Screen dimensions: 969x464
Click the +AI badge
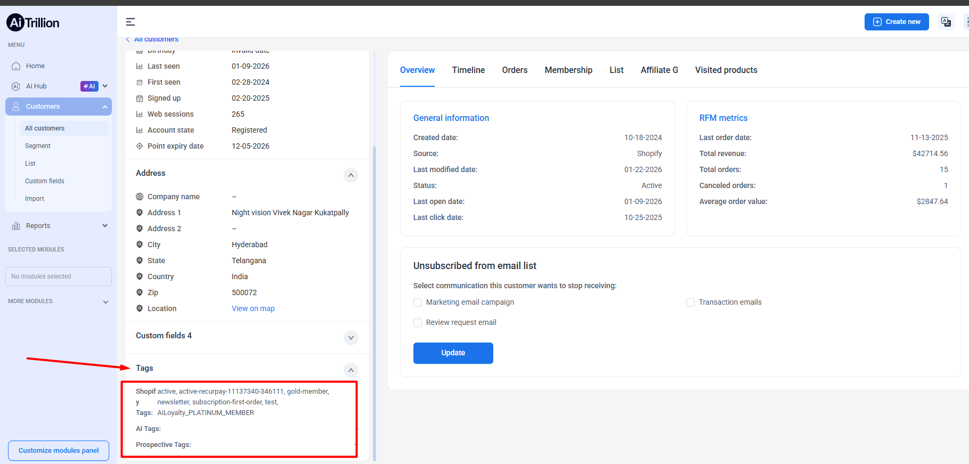pos(89,86)
